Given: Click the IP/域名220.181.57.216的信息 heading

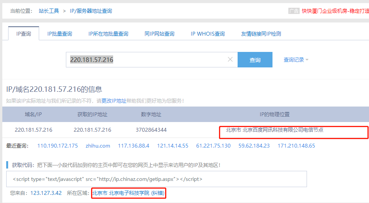Looking at the screenshot, I should (x=54, y=89).
